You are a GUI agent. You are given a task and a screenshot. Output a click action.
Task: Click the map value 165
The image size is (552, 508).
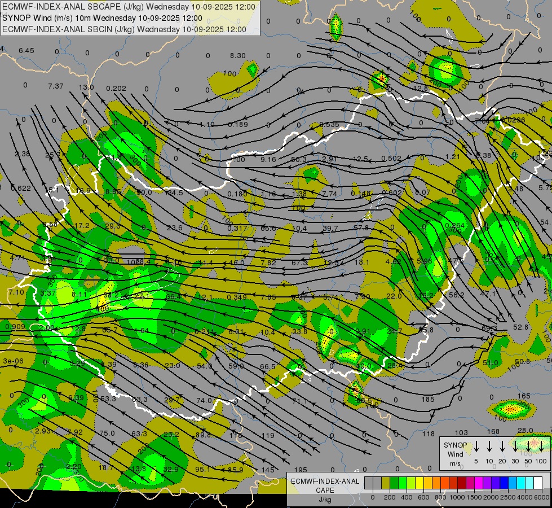click(x=524, y=396)
